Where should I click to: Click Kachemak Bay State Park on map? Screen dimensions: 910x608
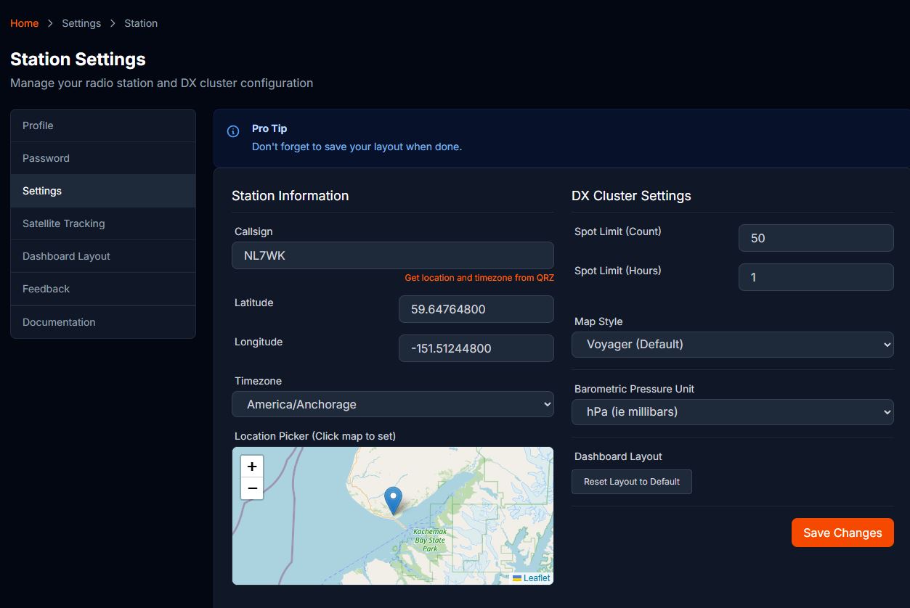[x=430, y=540]
